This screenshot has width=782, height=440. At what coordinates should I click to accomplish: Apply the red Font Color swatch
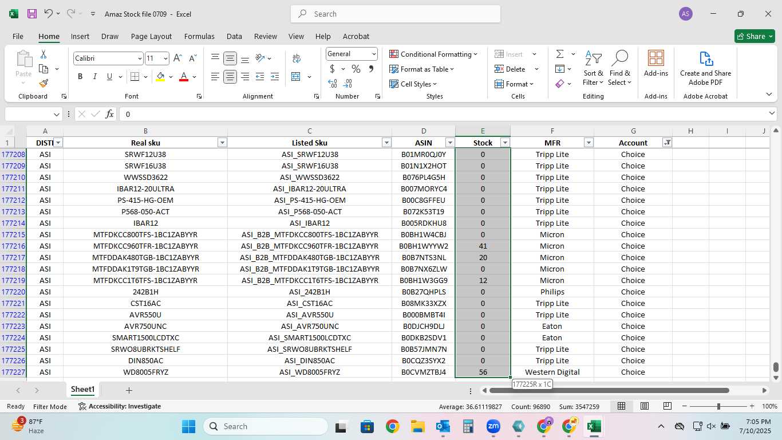pyautogui.click(x=184, y=77)
